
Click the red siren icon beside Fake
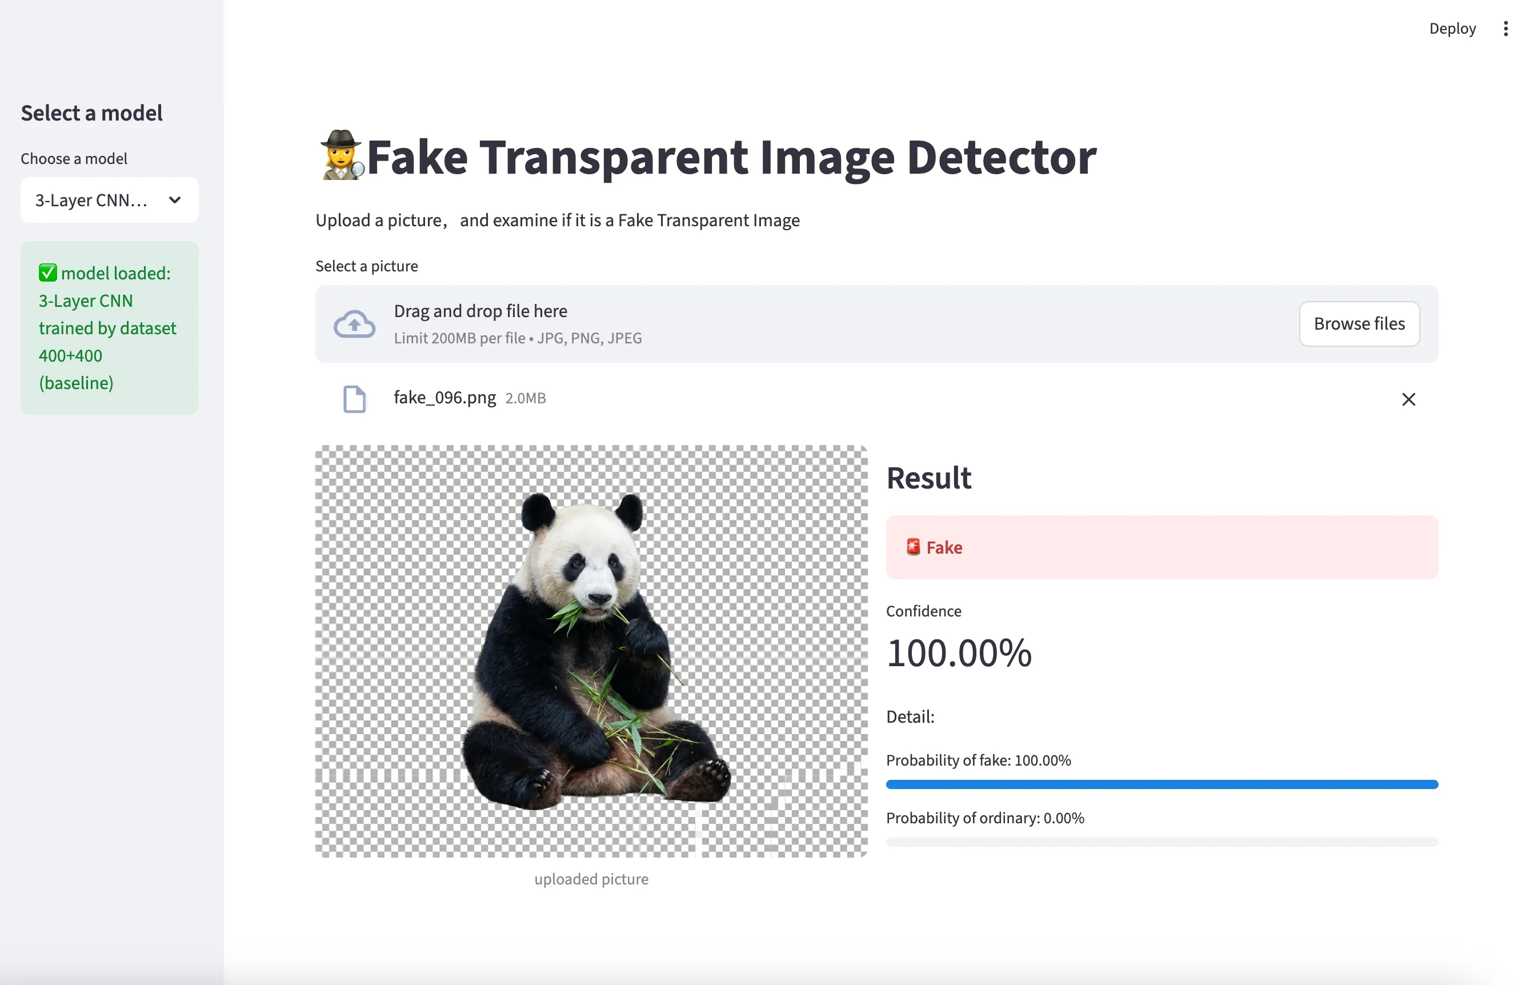coord(913,547)
